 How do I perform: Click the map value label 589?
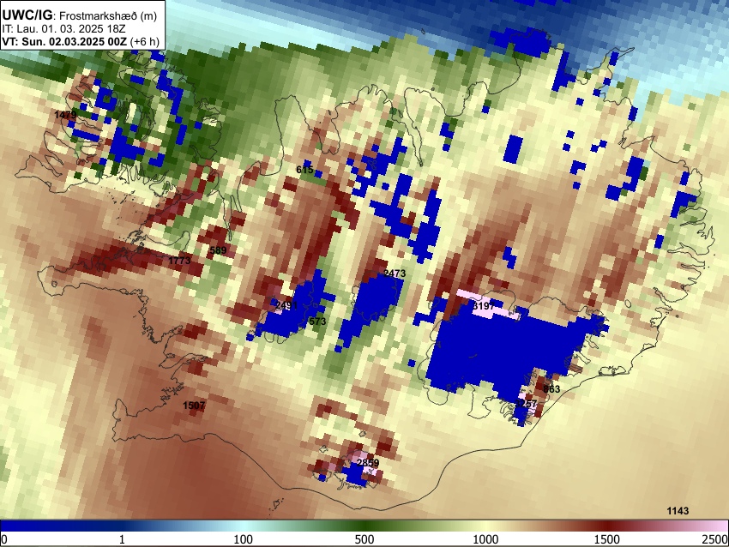[218, 250]
